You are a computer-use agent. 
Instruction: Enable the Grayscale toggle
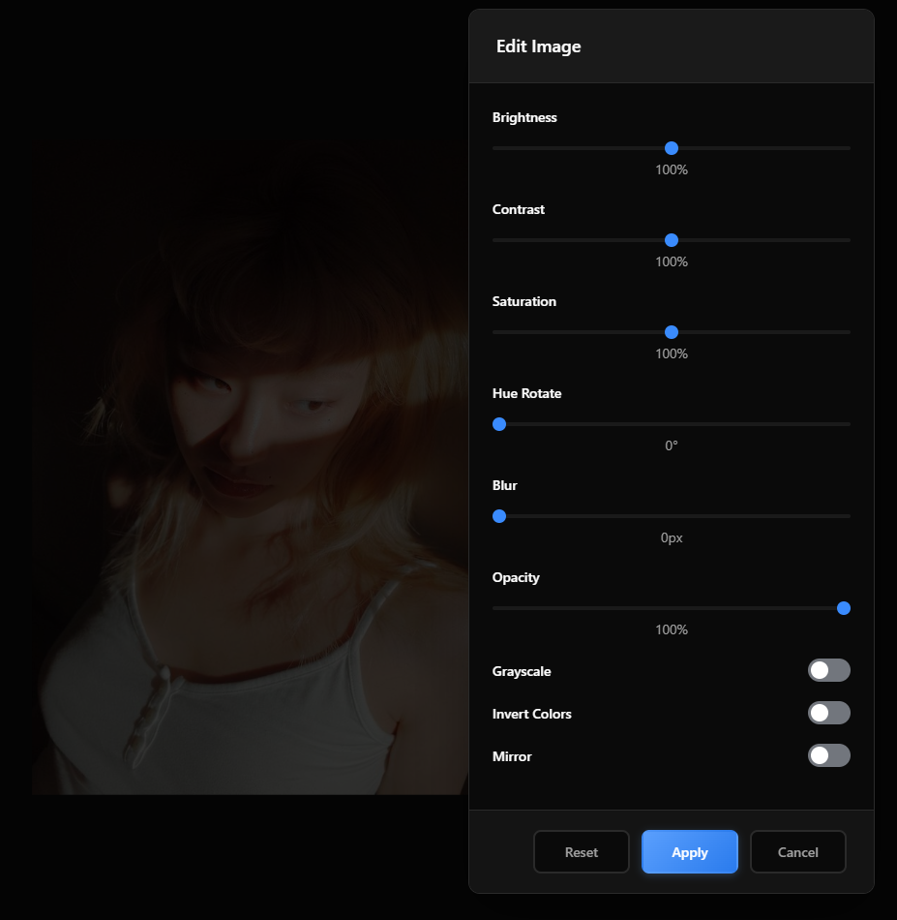pos(828,670)
